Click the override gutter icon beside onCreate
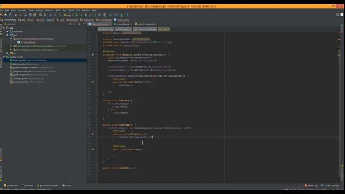345x194 pixels. (93, 54)
